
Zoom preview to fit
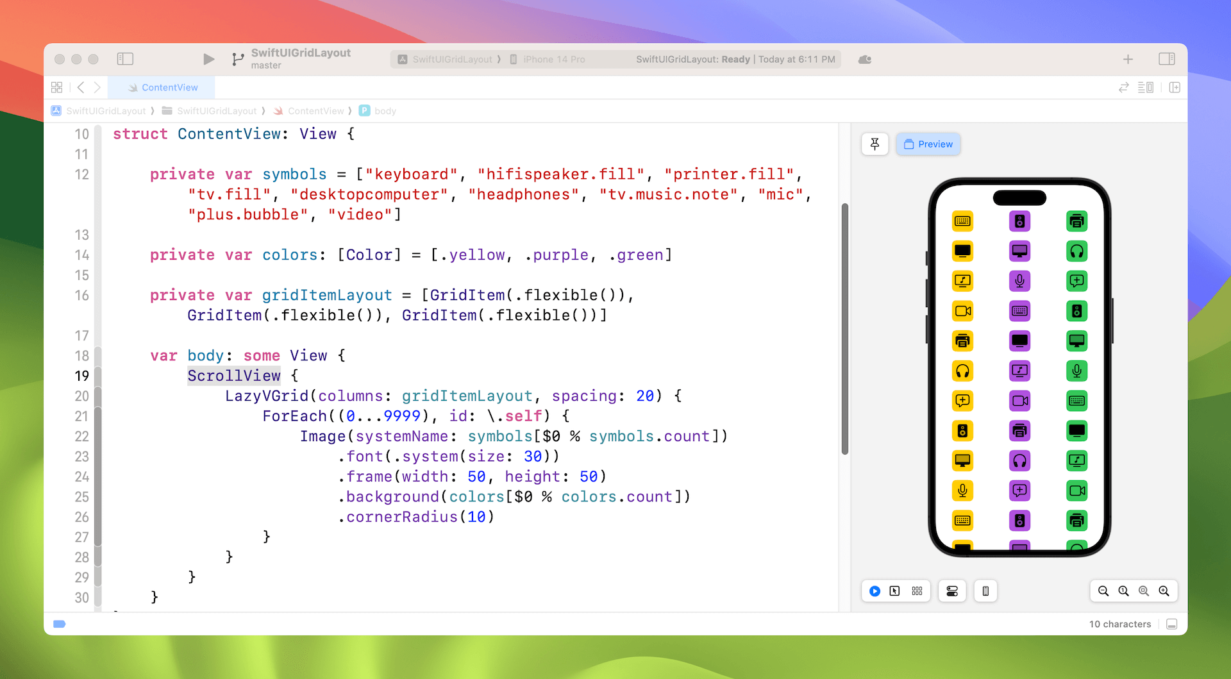click(1144, 591)
